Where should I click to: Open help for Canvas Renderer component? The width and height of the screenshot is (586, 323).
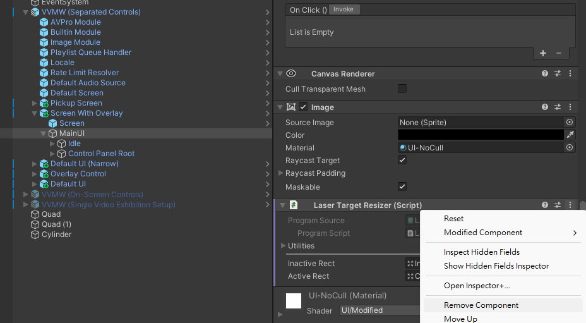click(545, 74)
